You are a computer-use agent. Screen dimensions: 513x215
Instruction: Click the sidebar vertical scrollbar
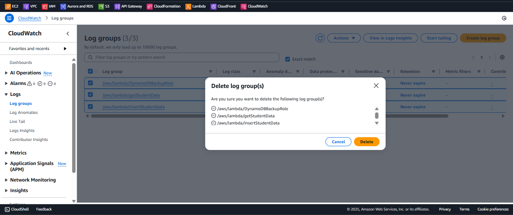click(x=74, y=118)
